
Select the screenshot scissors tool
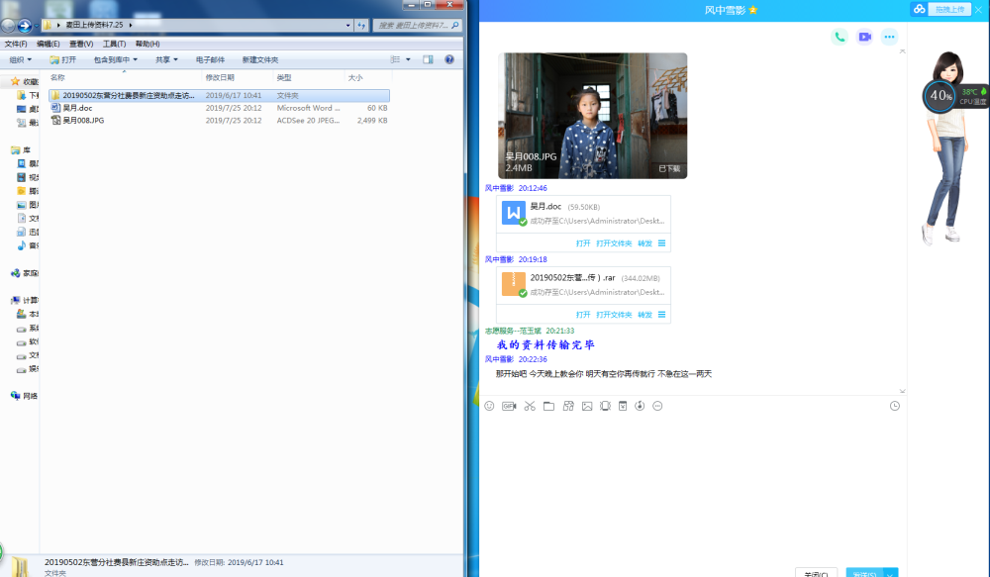point(529,406)
